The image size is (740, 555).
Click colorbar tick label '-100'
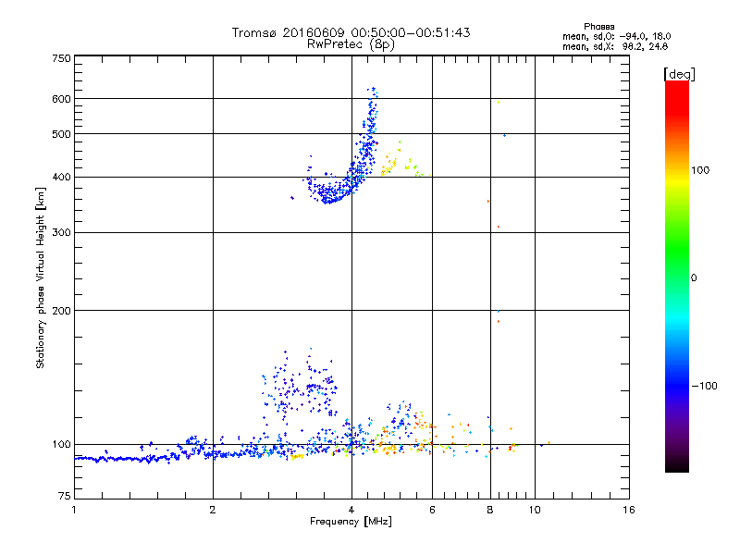[704, 386]
